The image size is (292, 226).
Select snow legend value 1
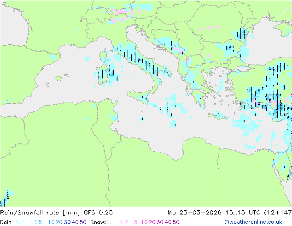pos(121,222)
